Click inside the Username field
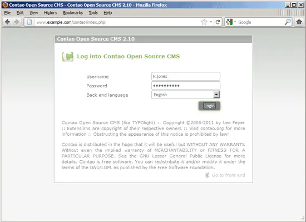The image size is (306, 222). (186, 76)
